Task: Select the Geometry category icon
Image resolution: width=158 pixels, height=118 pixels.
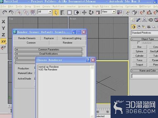Action: [133, 27]
